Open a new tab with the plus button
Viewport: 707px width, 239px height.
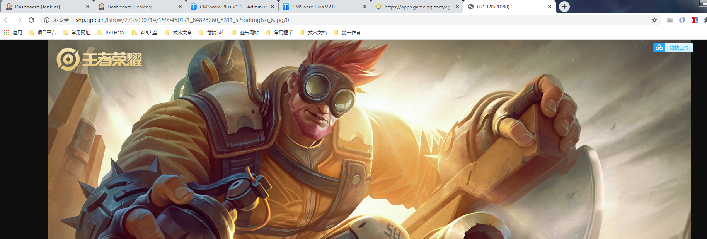564,7
